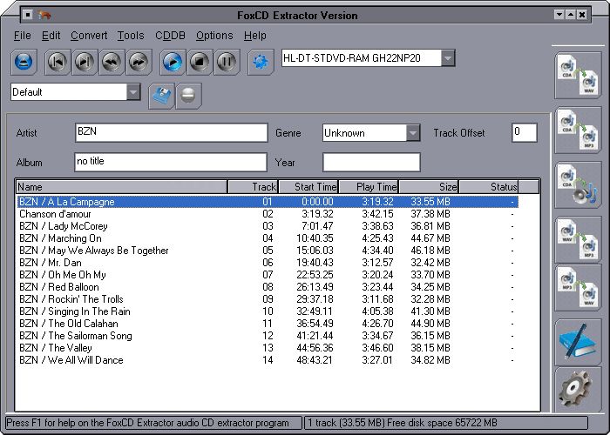Convert CDA to WAV from sidebar
Image resolution: width=610 pixels, height=435 pixels.
click(578, 76)
